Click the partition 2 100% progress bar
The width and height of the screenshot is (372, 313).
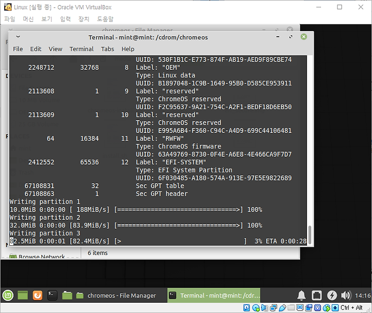[x=178, y=226]
